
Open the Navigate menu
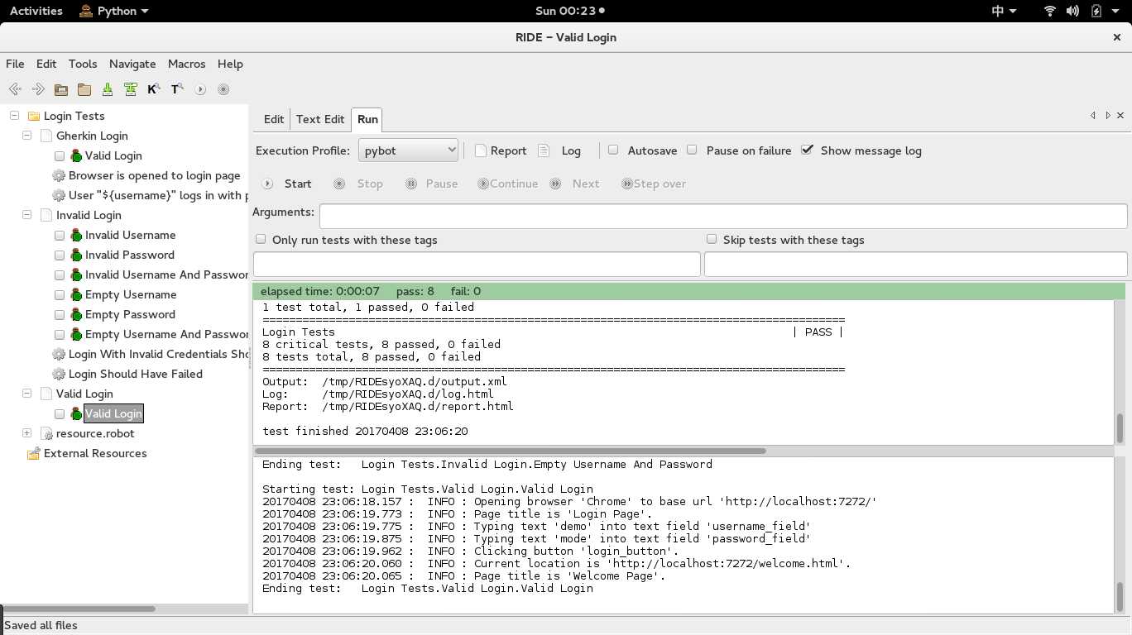pos(132,64)
